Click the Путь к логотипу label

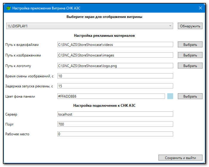[18, 66]
